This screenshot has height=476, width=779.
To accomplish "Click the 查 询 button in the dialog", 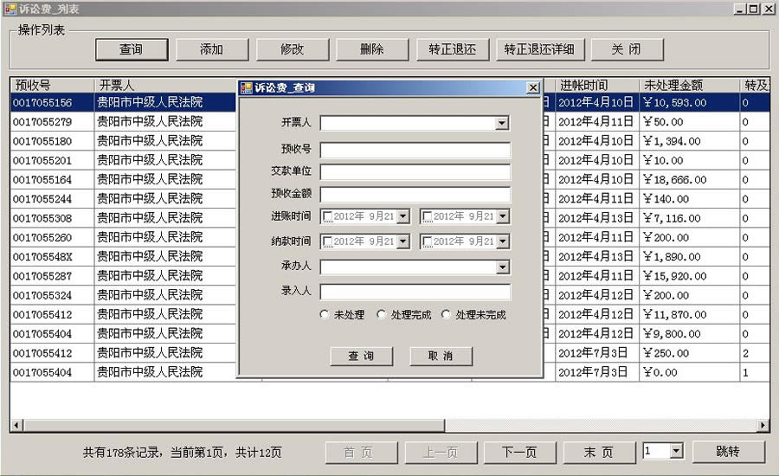I will (361, 356).
